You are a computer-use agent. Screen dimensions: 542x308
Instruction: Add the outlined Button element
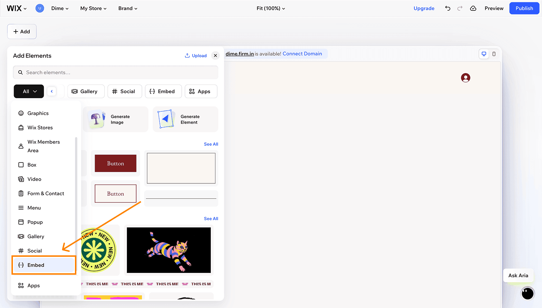click(x=115, y=194)
